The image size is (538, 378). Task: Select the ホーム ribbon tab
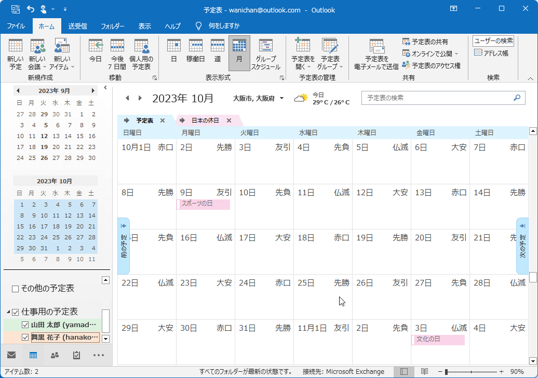tap(47, 26)
